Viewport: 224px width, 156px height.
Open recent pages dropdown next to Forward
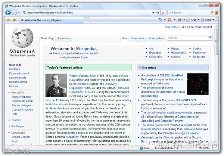19,13
